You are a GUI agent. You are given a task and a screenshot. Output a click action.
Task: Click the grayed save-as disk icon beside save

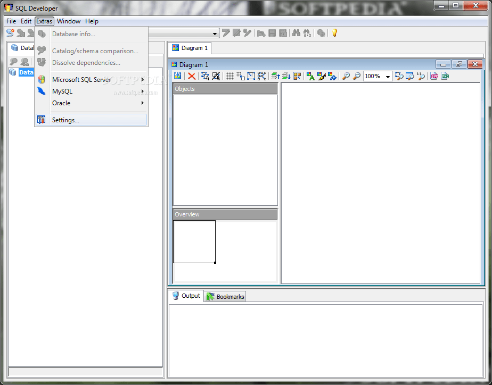point(283,33)
